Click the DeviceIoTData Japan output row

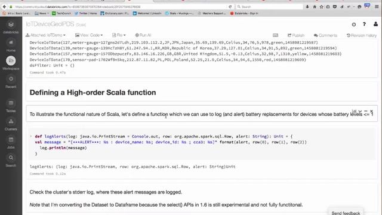[174, 42]
